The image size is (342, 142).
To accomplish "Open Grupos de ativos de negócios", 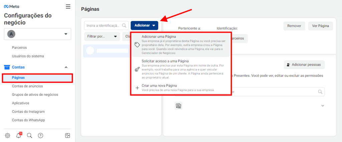I will tap(35, 95).
